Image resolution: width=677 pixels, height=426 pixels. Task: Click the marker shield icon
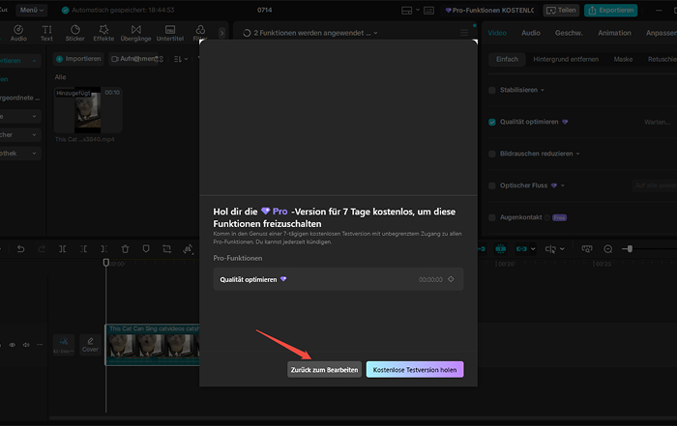(x=146, y=249)
